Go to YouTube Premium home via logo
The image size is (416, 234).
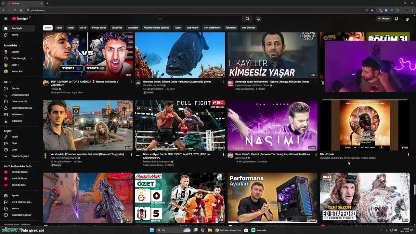(20, 19)
